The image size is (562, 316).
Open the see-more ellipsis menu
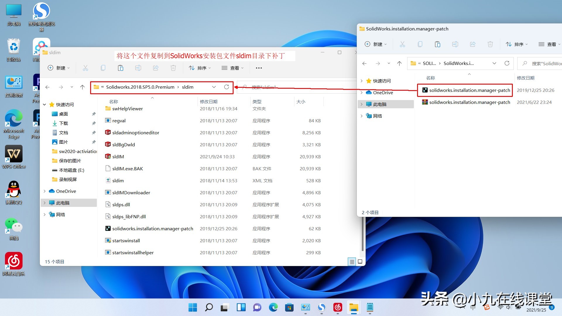click(x=258, y=68)
